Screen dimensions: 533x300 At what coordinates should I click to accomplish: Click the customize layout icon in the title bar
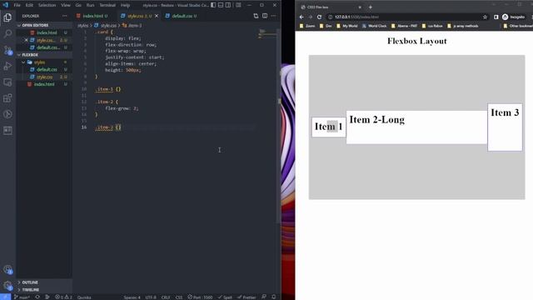[239, 5]
